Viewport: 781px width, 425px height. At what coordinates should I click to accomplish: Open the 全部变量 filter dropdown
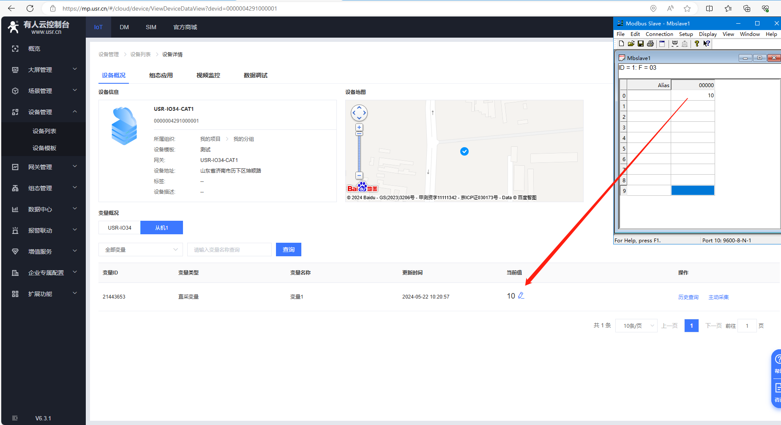(x=141, y=250)
